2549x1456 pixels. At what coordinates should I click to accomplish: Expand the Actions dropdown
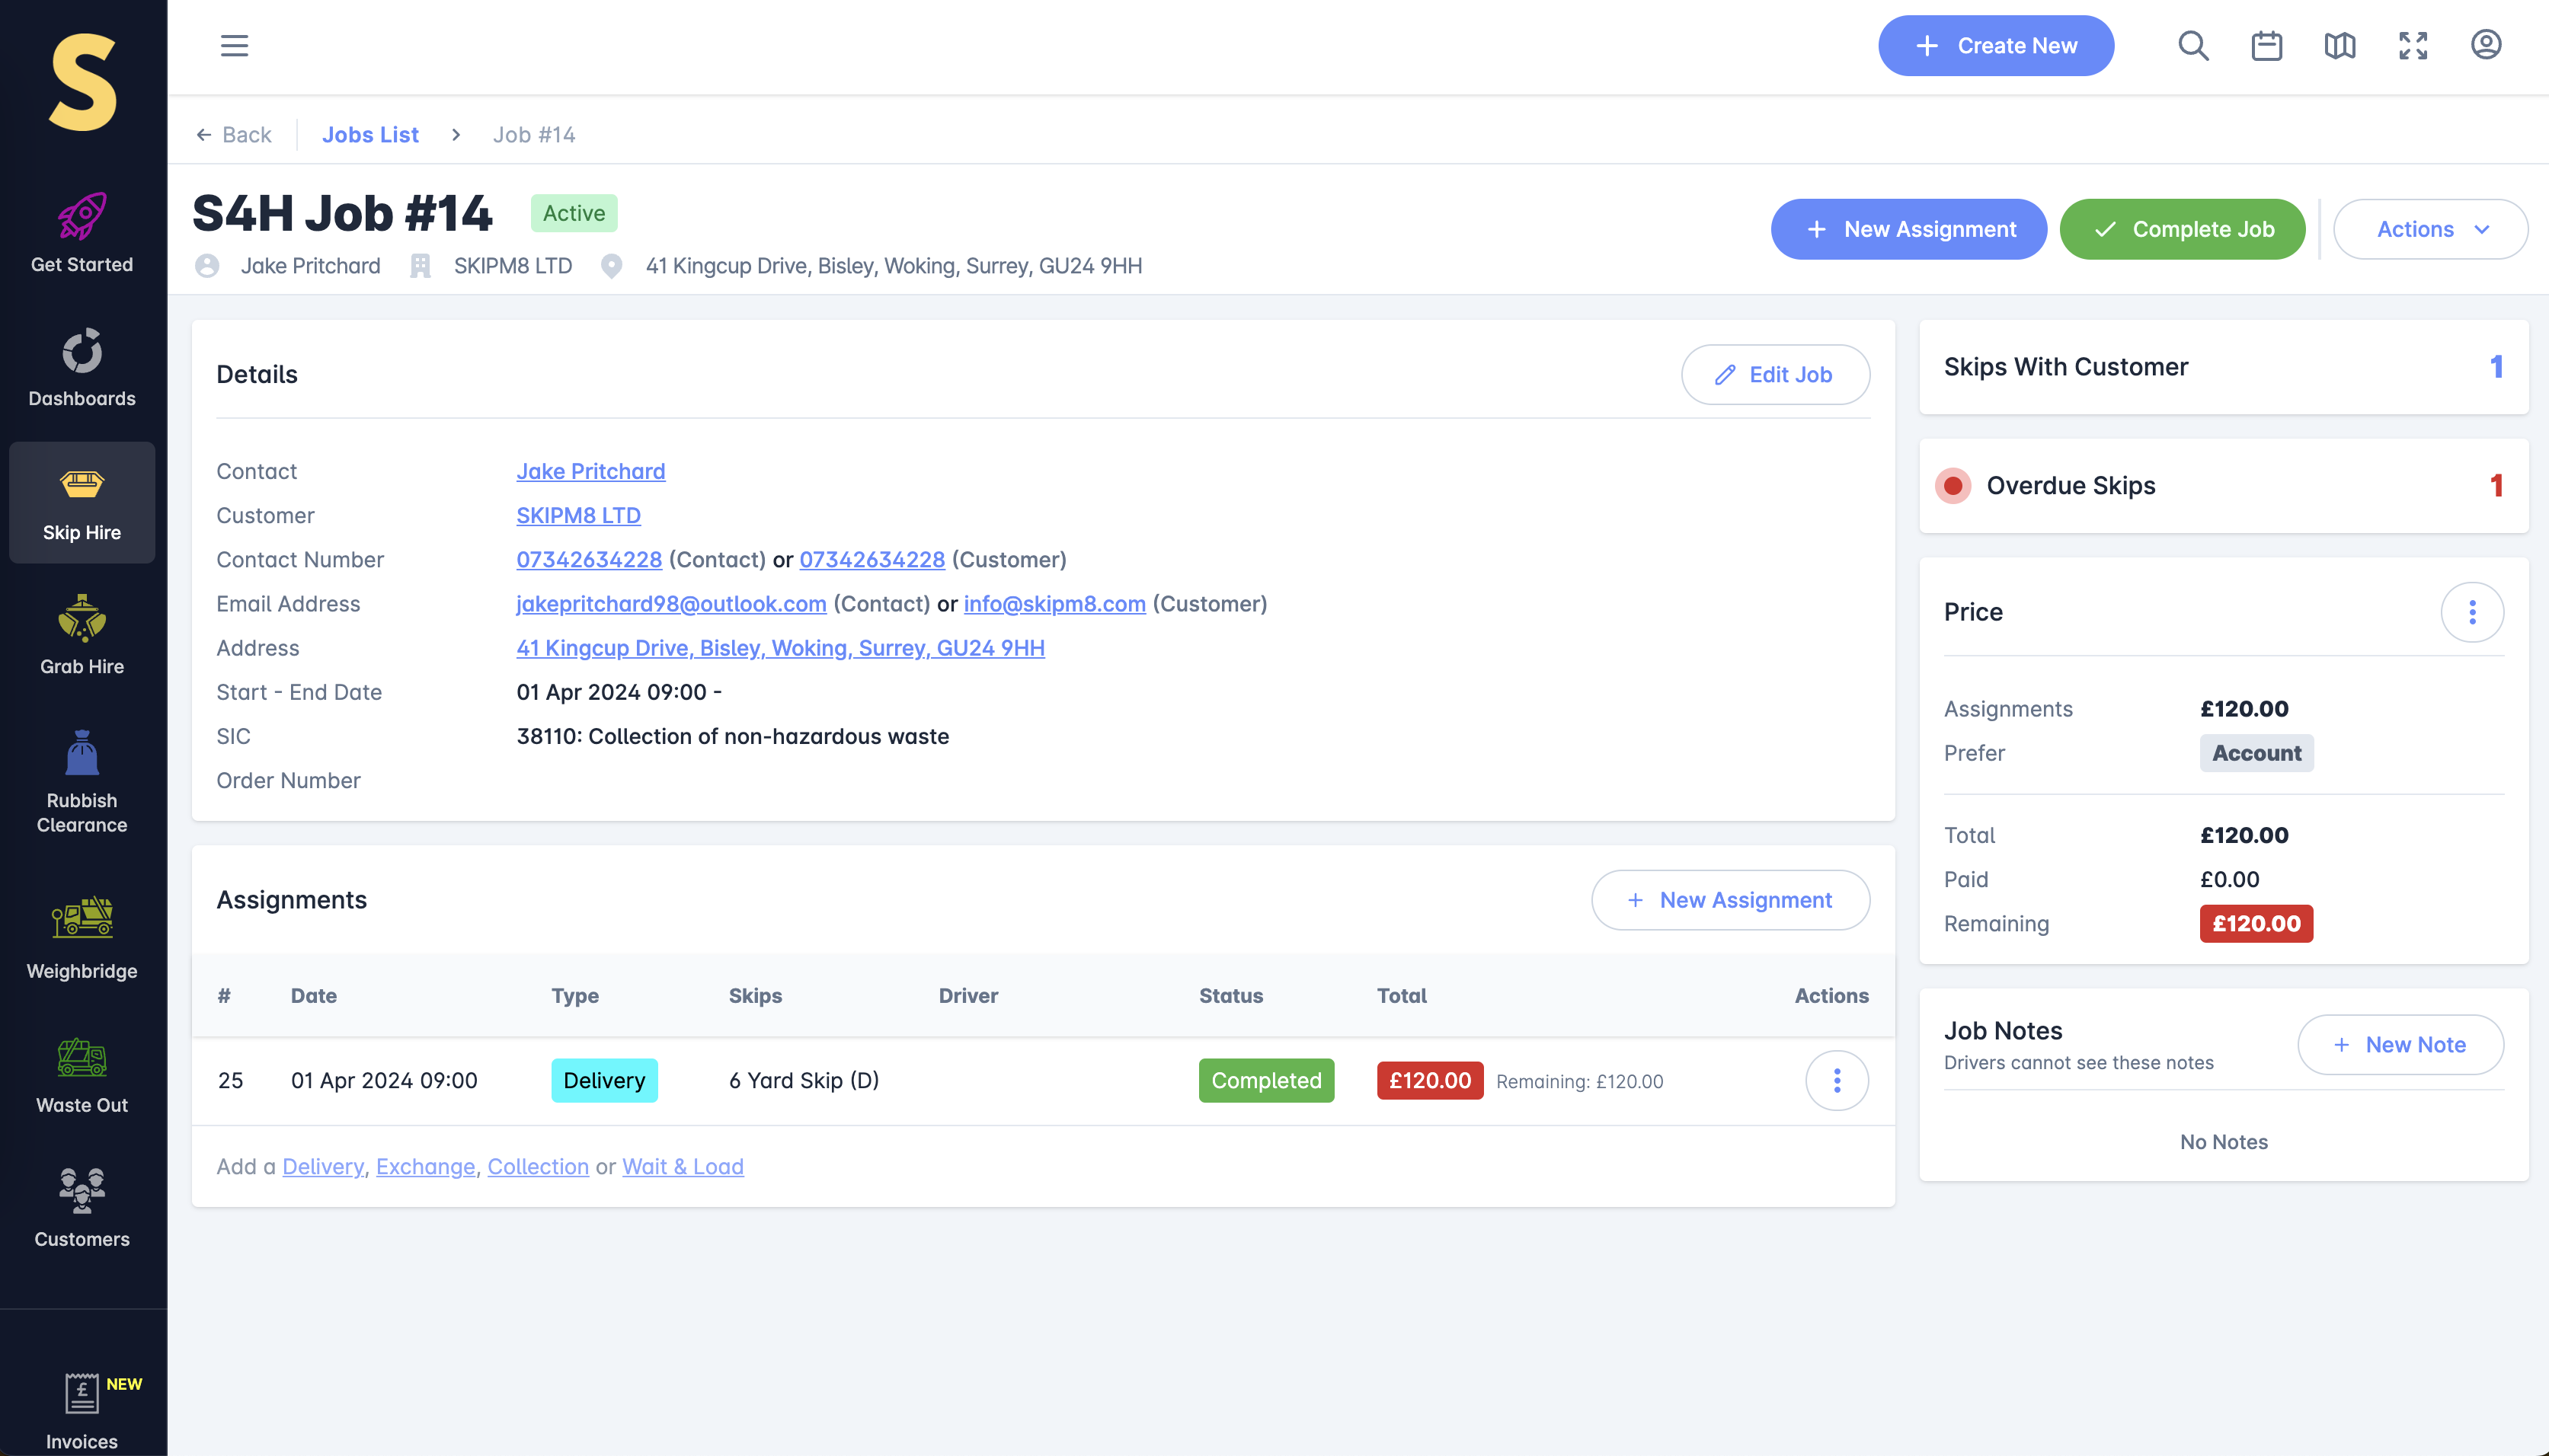[x=2430, y=229]
